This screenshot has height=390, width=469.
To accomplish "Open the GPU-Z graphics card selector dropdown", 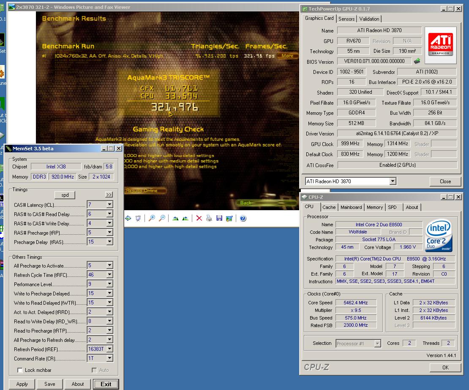I will tap(393, 181).
